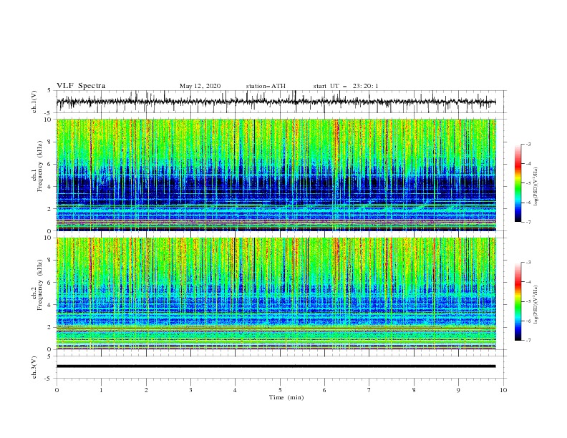Image resolution: width=567 pixels, height=438 pixels.
Task: Click the "VLF Spectra" plot title
Action: pyautogui.click(x=81, y=86)
